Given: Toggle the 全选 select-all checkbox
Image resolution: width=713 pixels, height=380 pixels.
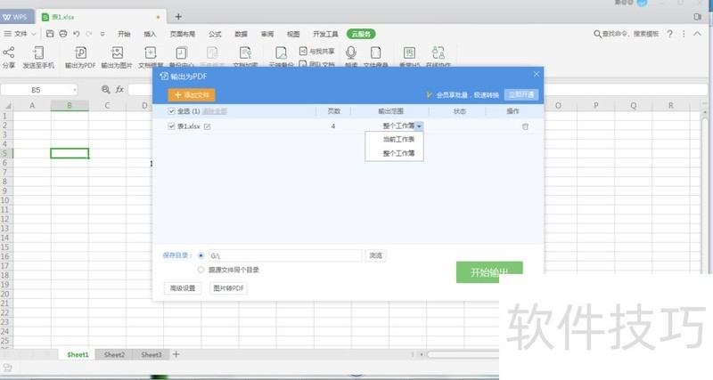Looking at the screenshot, I should click(x=172, y=111).
